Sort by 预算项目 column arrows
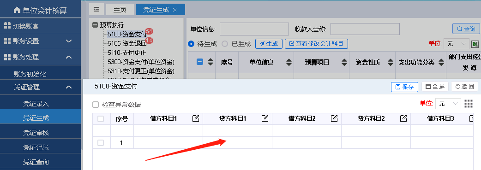The width and height of the screenshot is (481, 170). (x=344, y=62)
